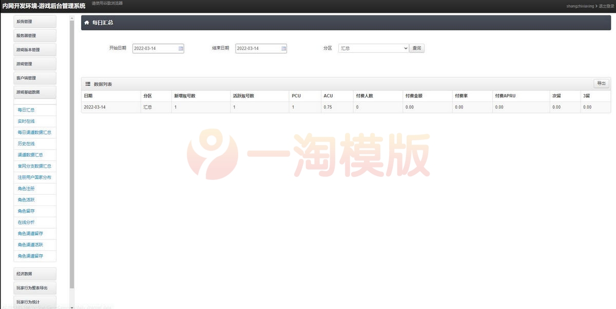Image resolution: width=616 pixels, height=309 pixels.
Task: Click the 查询 query button
Action: tap(416, 48)
